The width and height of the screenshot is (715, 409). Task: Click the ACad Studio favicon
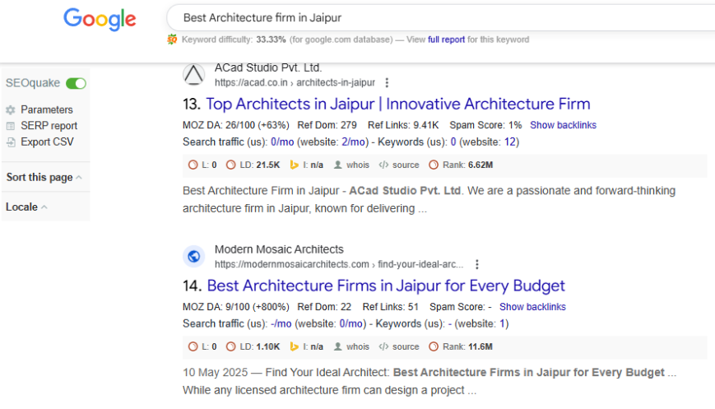(194, 74)
